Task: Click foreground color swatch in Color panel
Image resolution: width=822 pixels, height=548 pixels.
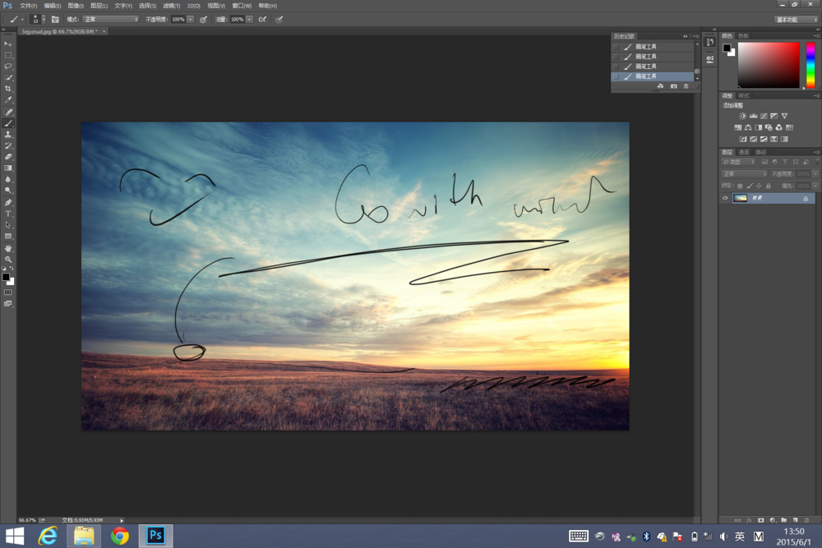Action: pyautogui.click(x=727, y=48)
